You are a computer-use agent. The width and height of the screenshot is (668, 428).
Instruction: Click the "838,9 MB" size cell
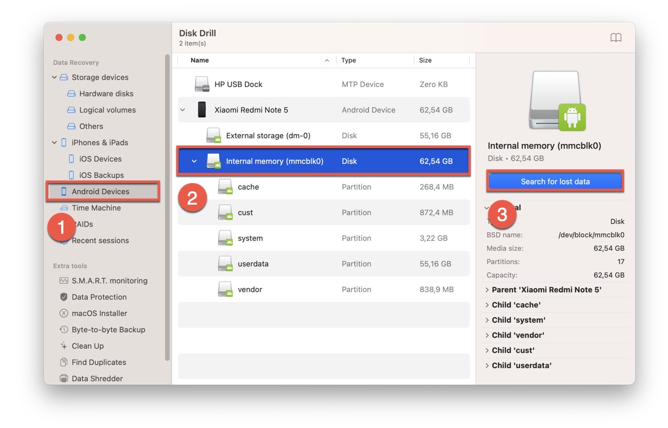coord(437,289)
